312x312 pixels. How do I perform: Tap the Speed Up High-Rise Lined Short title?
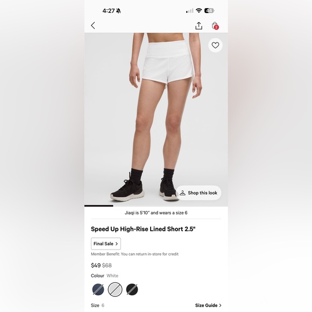coord(143,229)
